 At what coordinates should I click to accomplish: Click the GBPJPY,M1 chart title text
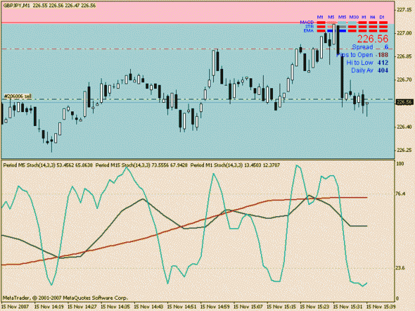tap(17, 5)
